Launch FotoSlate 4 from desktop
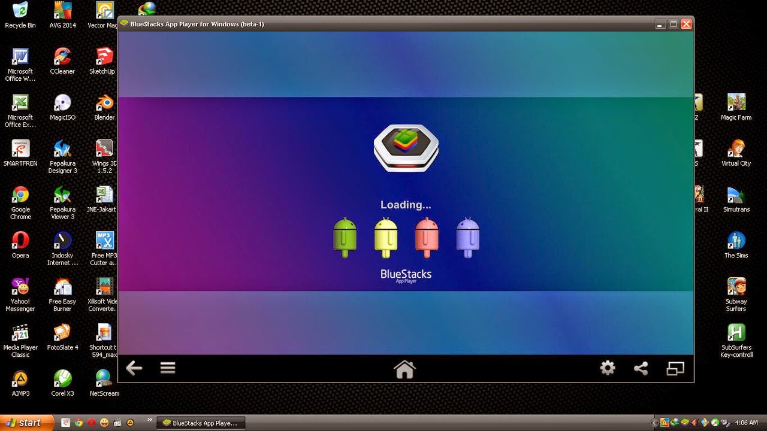767x431 pixels. click(62, 338)
